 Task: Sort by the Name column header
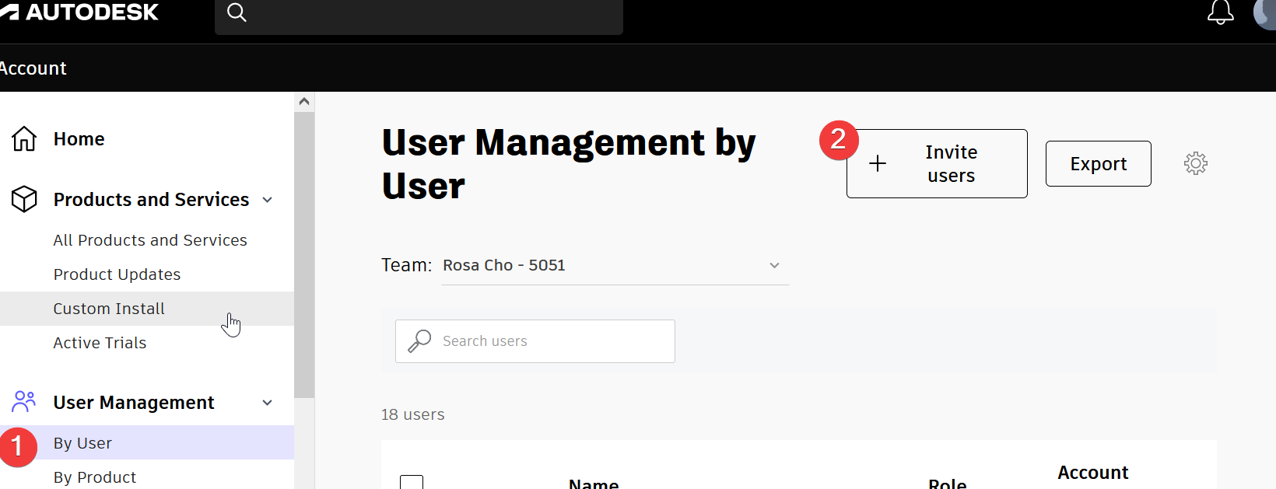tap(594, 484)
